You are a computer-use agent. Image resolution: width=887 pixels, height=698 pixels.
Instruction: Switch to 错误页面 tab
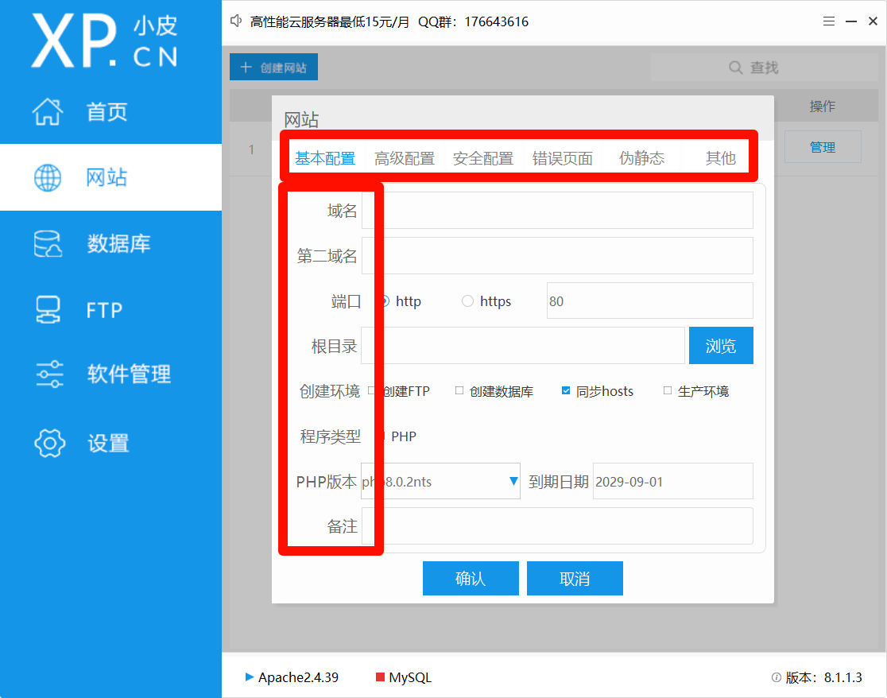tap(562, 158)
